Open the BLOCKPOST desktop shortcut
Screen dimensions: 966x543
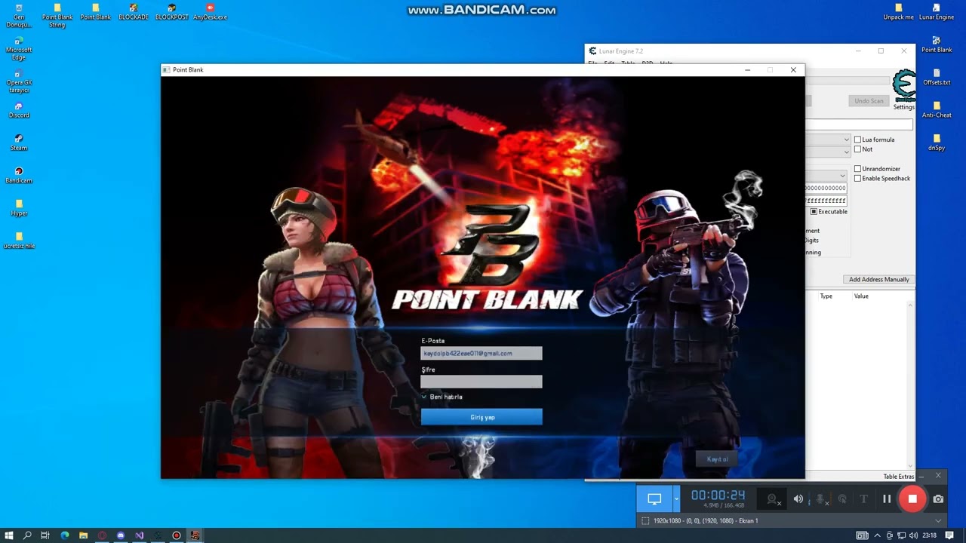click(172, 12)
